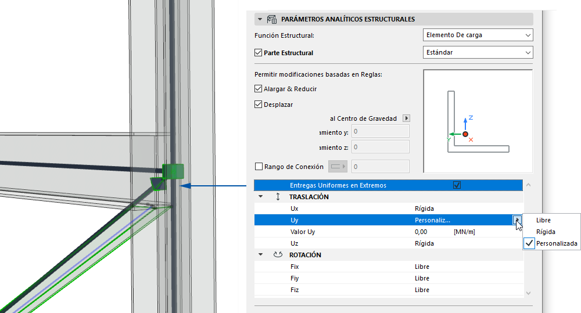
Task: Uncheck the Desplazar option
Action: coord(259,105)
